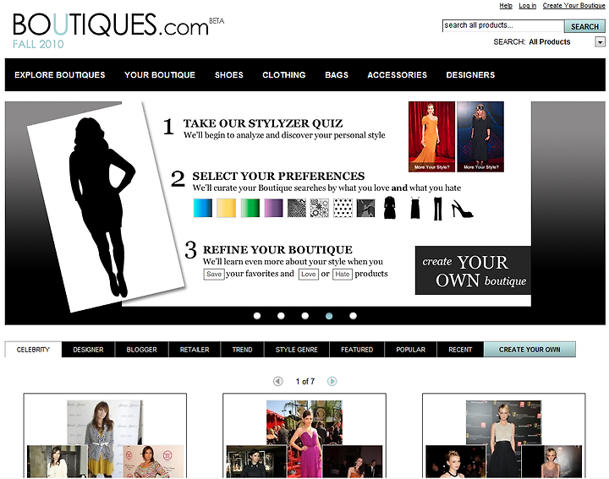Open the first celebrity boutique card

coord(105,436)
